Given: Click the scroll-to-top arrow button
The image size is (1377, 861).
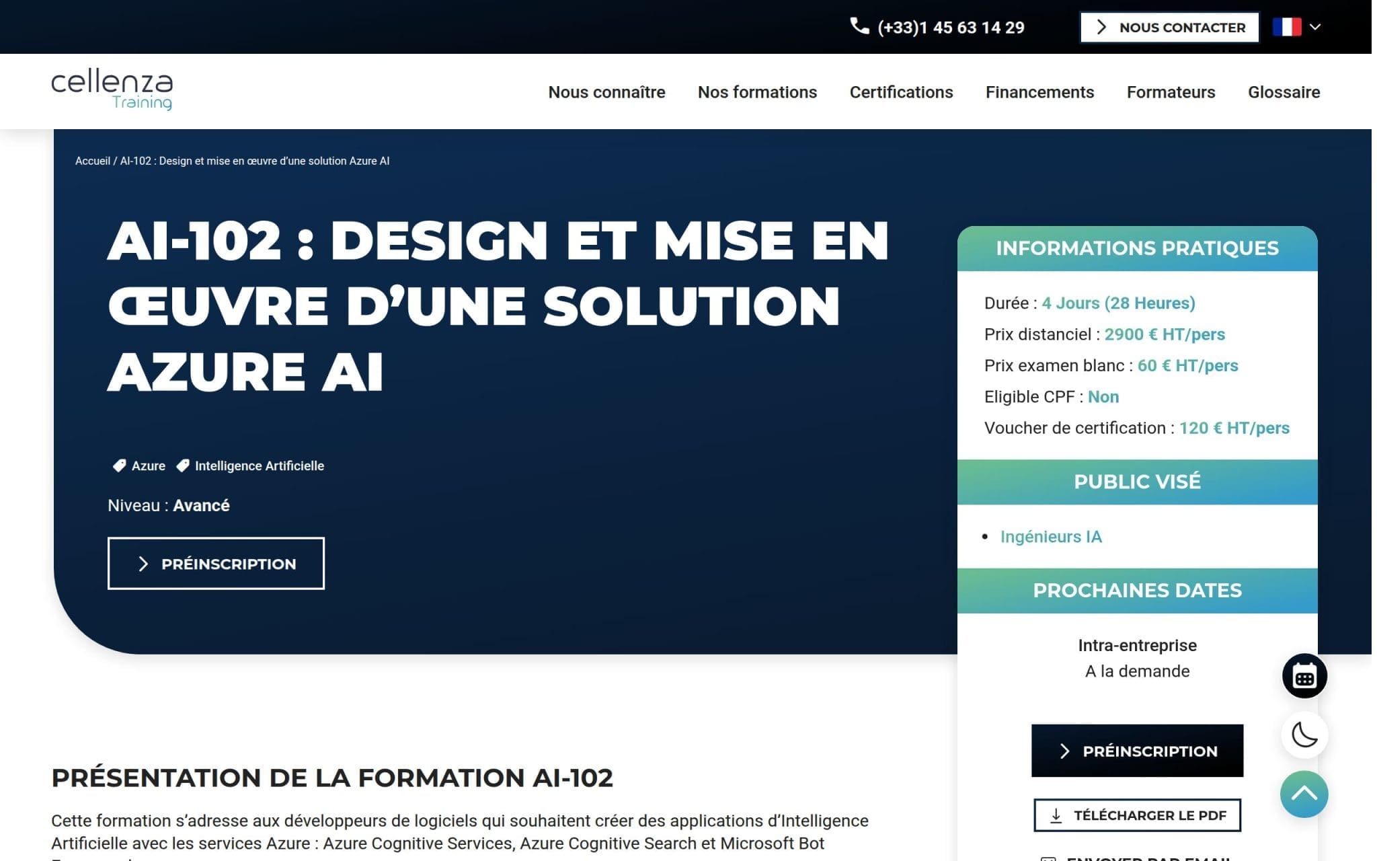Looking at the screenshot, I should tap(1304, 794).
